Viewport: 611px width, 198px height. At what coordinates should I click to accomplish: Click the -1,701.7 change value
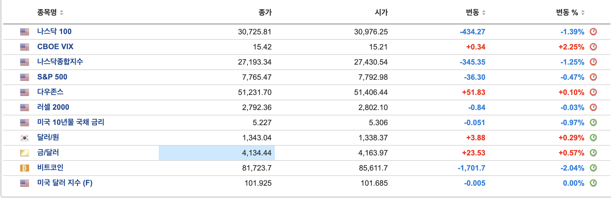coord(472,168)
